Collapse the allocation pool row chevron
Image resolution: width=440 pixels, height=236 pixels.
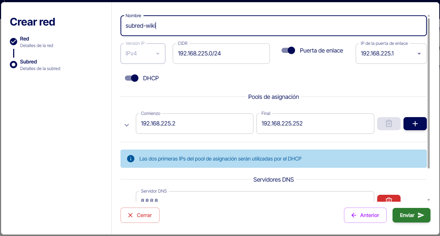click(x=127, y=125)
